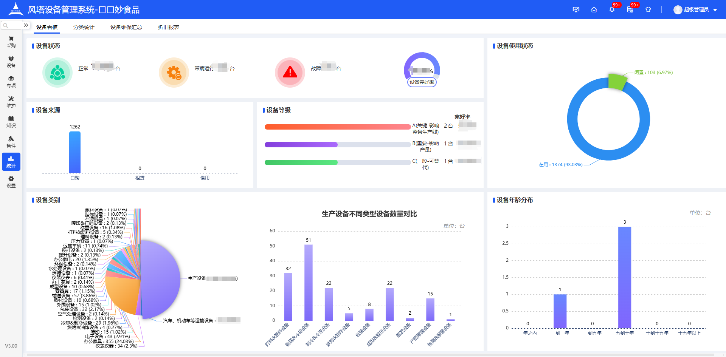Open the 设置 gear icon in sidebar
726x357 pixels.
tap(11, 182)
